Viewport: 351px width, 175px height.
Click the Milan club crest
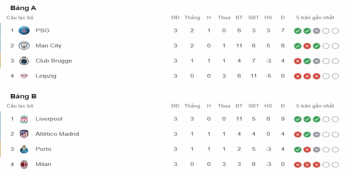click(24, 164)
